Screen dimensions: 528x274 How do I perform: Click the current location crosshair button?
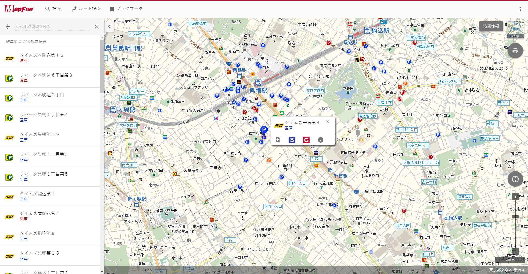(515, 179)
